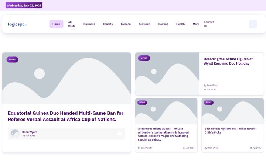This screenshot has height=166, width=266.
Task: Open the Contact Us page
Action: pos(209,24)
